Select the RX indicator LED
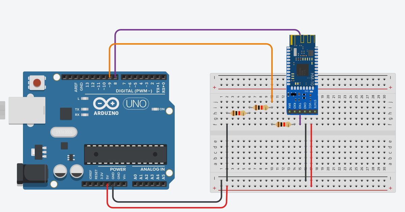The height and width of the screenshot is (212, 405). [x=85, y=115]
